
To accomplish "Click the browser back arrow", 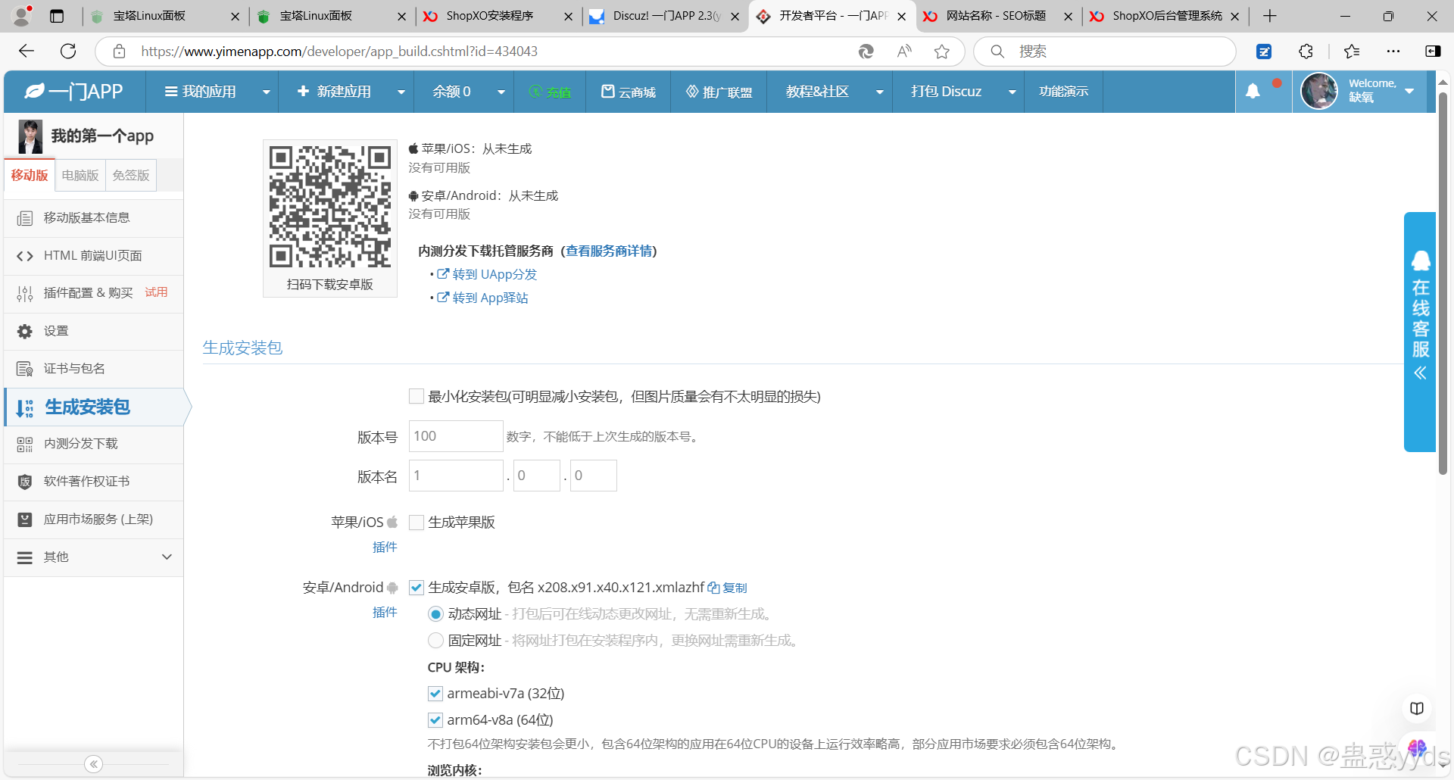I will [x=27, y=51].
